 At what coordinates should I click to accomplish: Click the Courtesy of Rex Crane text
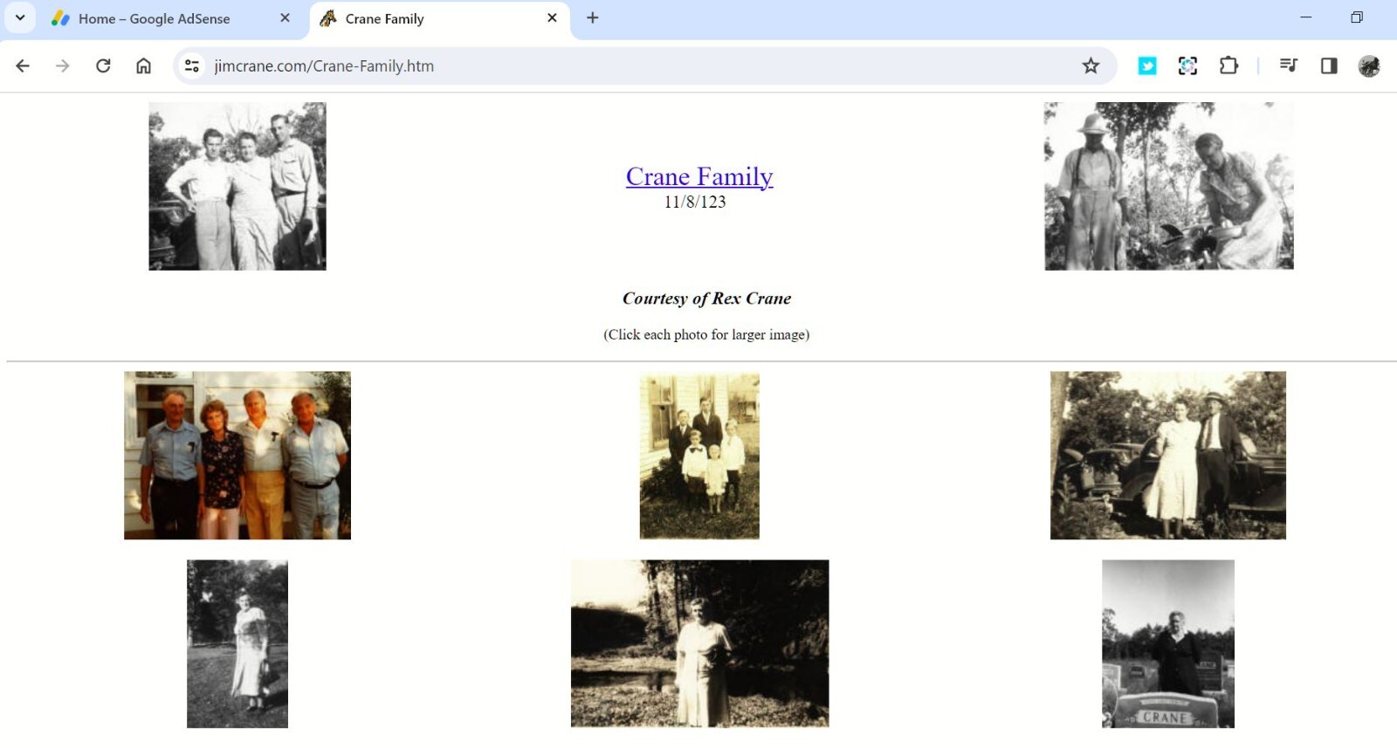click(706, 299)
